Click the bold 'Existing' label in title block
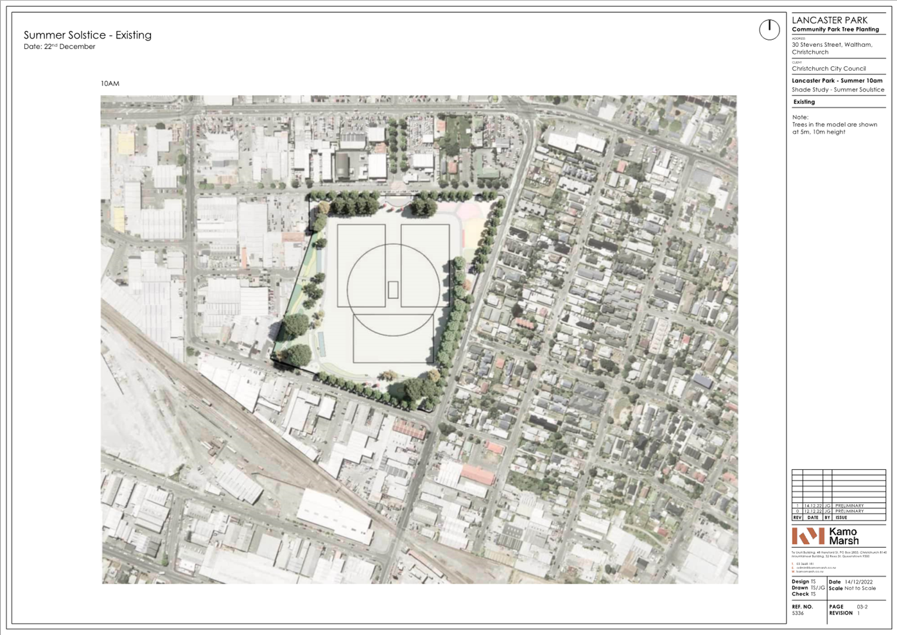The width and height of the screenshot is (897, 635). [804, 102]
